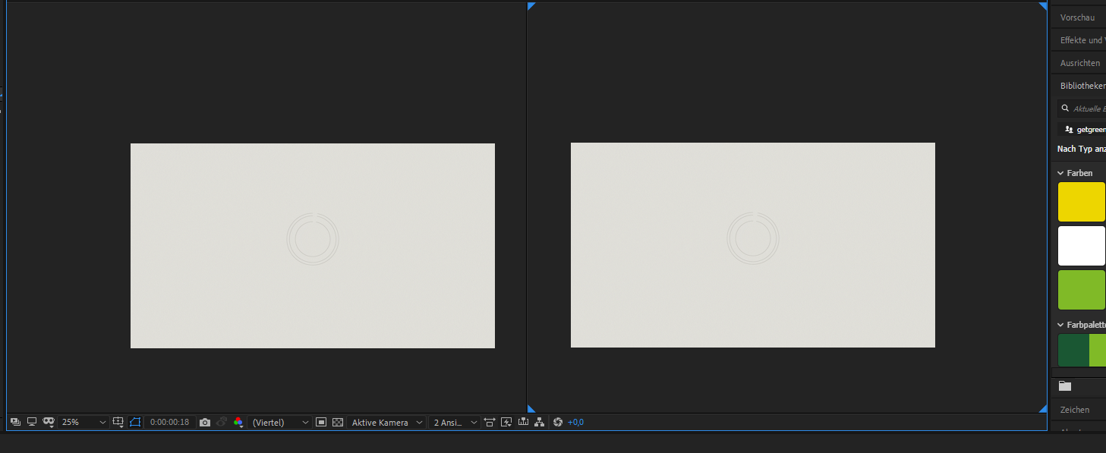This screenshot has height=453, width=1106.
Task: Click the current time 0:00:00:18 field
Action: point(169,422)
